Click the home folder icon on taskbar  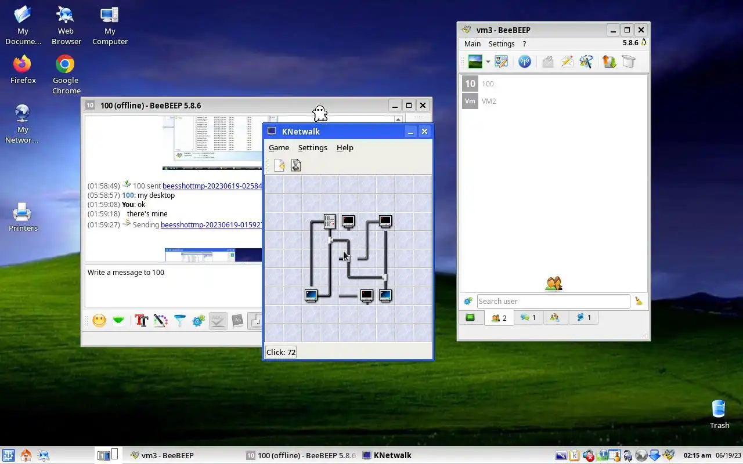[x=26, y=455]
